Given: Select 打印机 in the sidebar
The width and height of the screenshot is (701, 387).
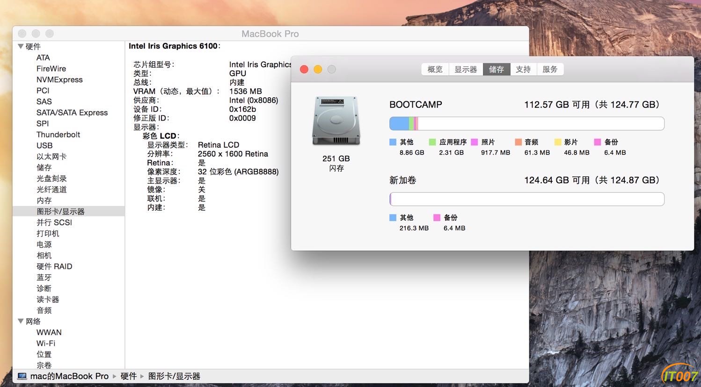Looking at the screenshot, I should (x=48, y=233).
